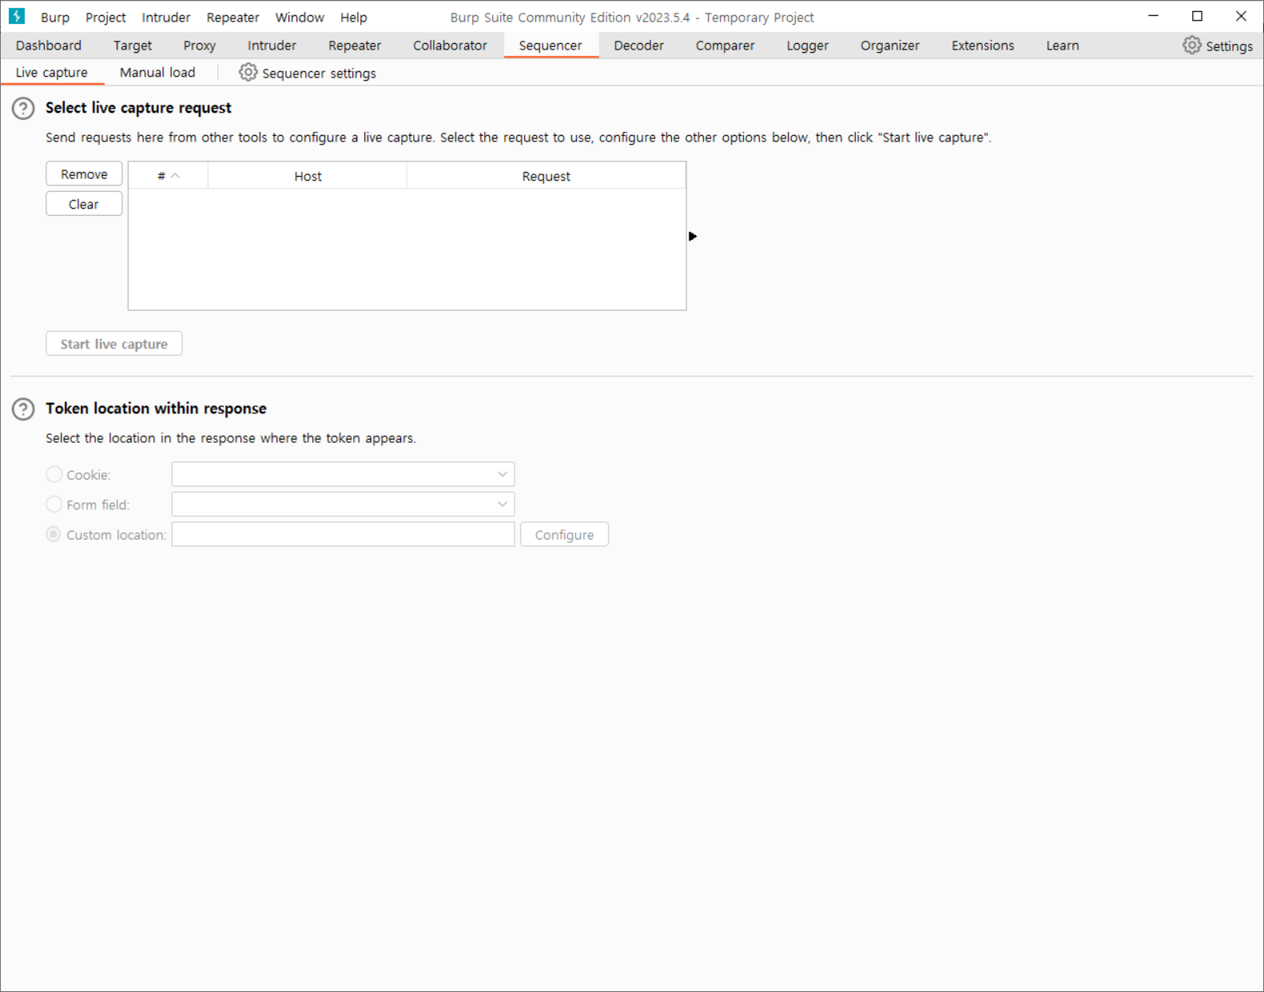Open the Form field dropdown list
Image resolution: width=1264 pixels, height=992 pixels.
tap(343, 504)
